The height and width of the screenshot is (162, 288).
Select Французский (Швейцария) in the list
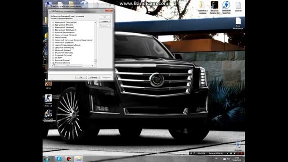point(65,30)
